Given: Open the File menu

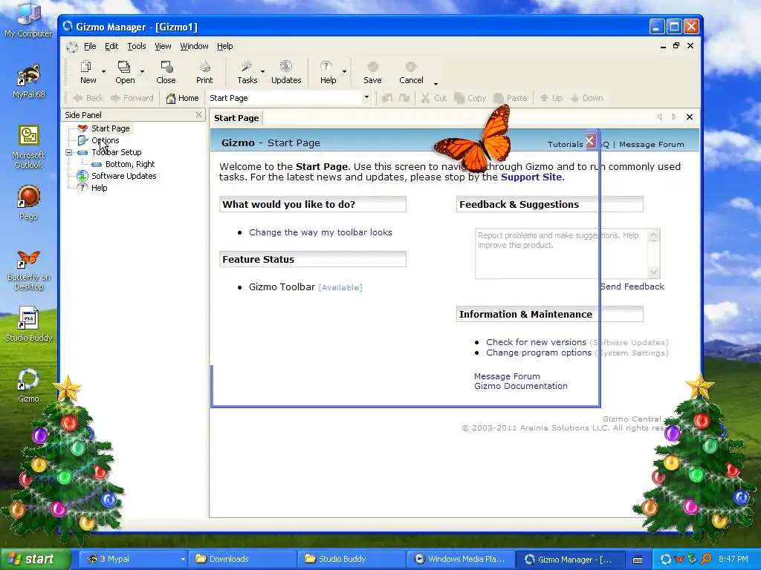Looking at the screenshot, I should [90, 46].
